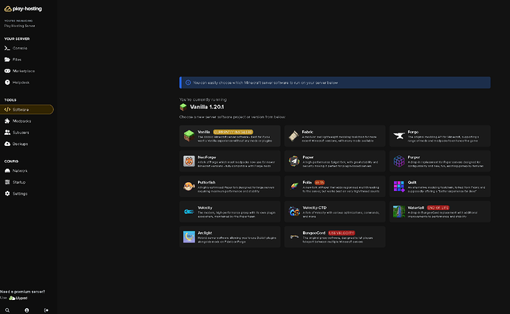Click the Vanilla 1.20.1 heading
This screenshot has height=314, width=510.
point(207,107)
